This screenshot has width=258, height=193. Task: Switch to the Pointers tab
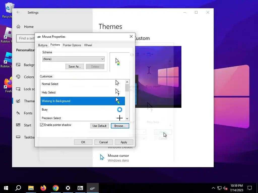click(x=55, y=45)
